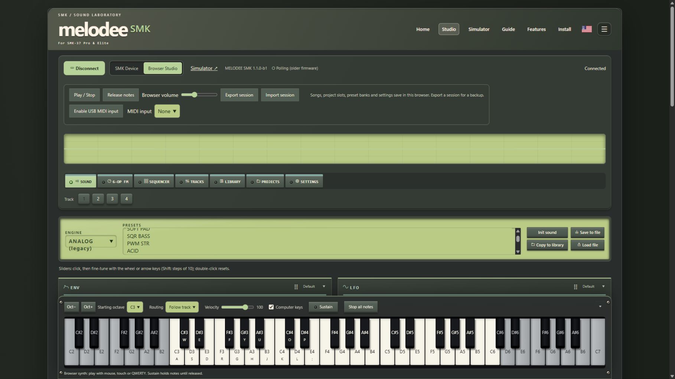Click the LFO panel grip handle icon
Image resolution: width=675 pixels, height=379 pixels.
(575, 287)
